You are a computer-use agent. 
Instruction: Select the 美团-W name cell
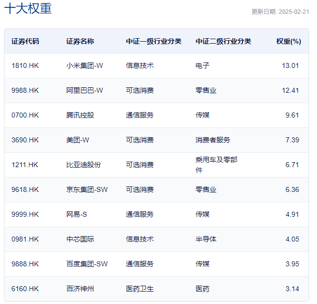click(78, 140)
